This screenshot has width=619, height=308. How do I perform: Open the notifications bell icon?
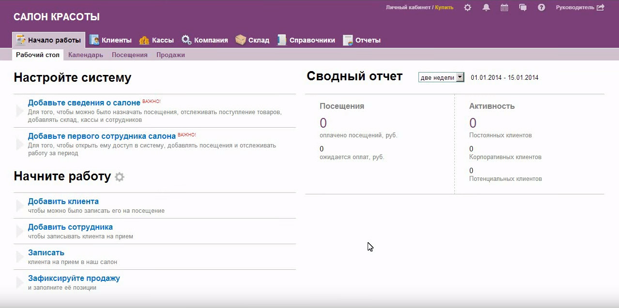coord(486,8)
